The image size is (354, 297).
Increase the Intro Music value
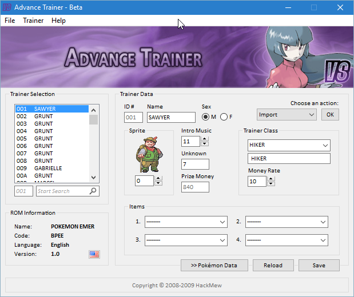(205, 139)
